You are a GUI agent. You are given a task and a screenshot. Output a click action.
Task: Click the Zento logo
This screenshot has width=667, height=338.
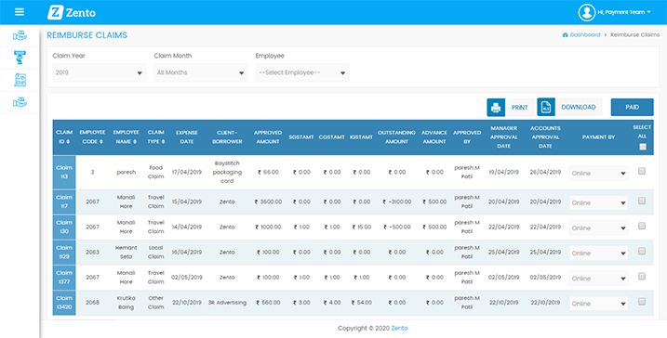(x=72, y=12)
